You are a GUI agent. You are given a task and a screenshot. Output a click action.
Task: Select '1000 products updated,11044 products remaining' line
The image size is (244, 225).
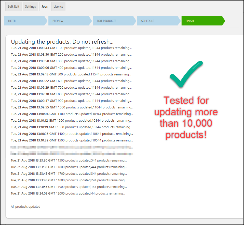coord(72,107)
